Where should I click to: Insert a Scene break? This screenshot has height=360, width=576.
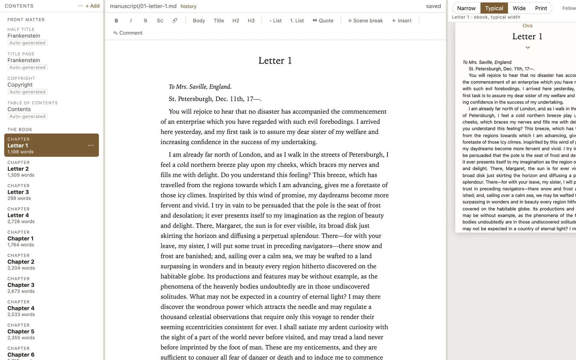(x=365, y=21)
